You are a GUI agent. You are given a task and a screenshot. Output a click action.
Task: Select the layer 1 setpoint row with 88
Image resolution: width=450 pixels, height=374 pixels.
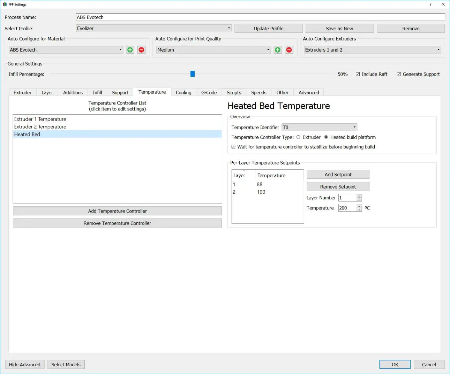click(x=268, y=184)
